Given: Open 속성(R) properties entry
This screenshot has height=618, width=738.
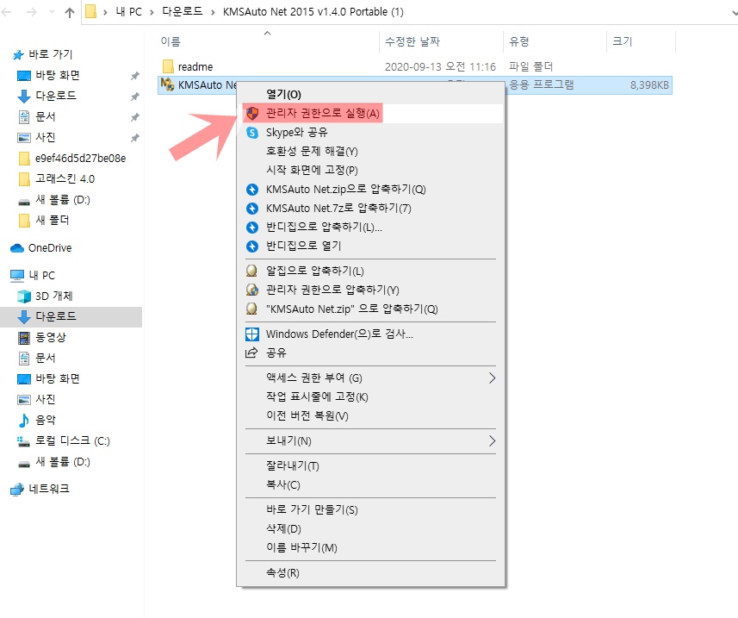Looking at the screenshot, I should (370, 573).
